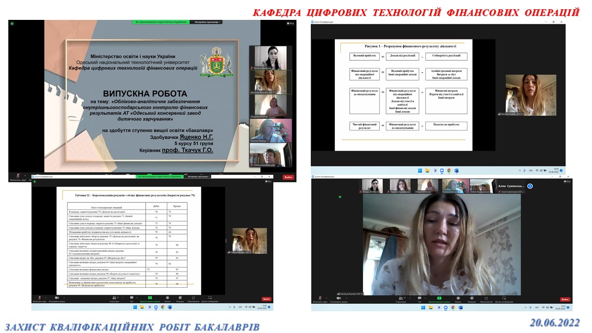592x333 pixels.
Task: Toggle Включить звук microphone in Таблиця 12 window
Action: pyautogui.click(x=39, y=299)
